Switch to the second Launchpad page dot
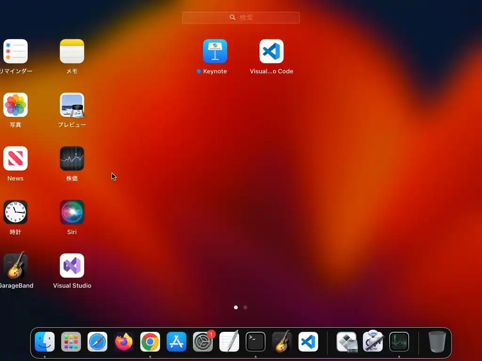The width and height of the screenshot is (482, 361). [x=245, y=307]
